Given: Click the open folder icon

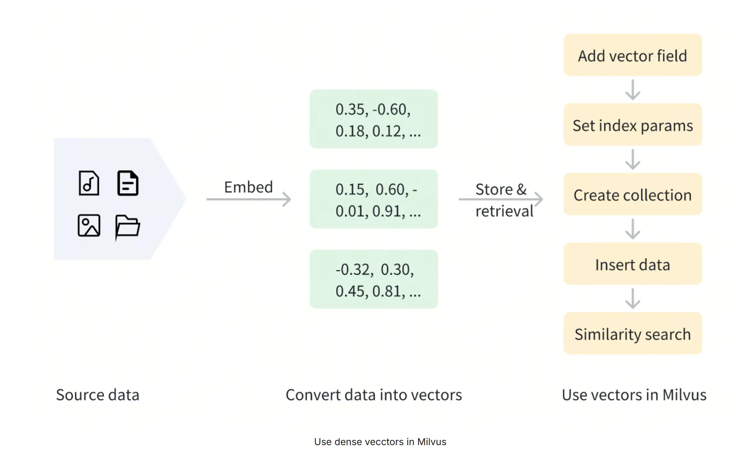Looking at the screenshot, I should coord(127,227).
